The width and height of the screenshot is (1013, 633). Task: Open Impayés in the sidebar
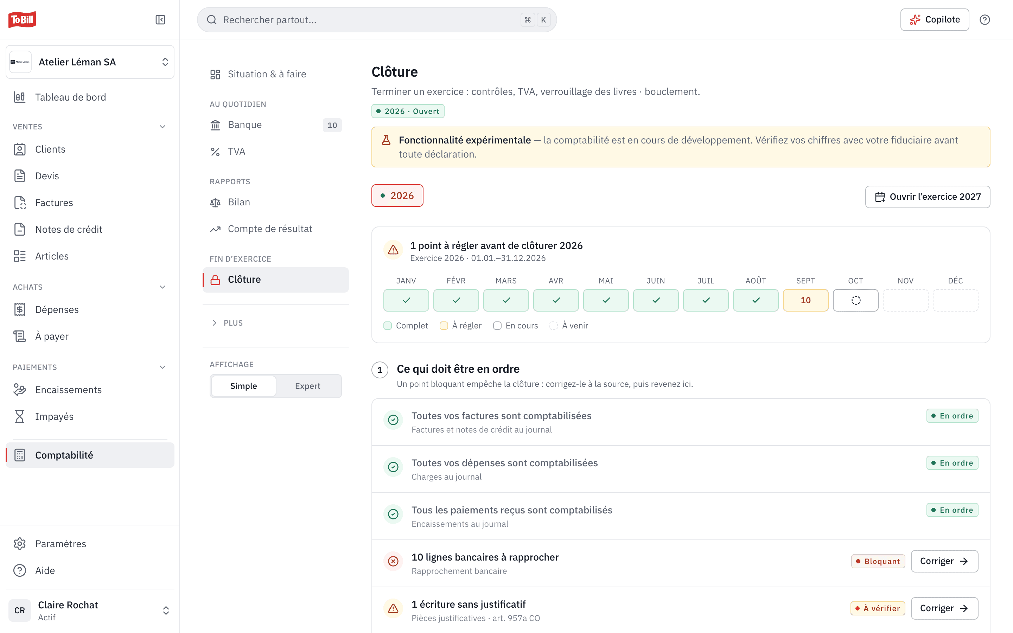(x=90, y=417)
